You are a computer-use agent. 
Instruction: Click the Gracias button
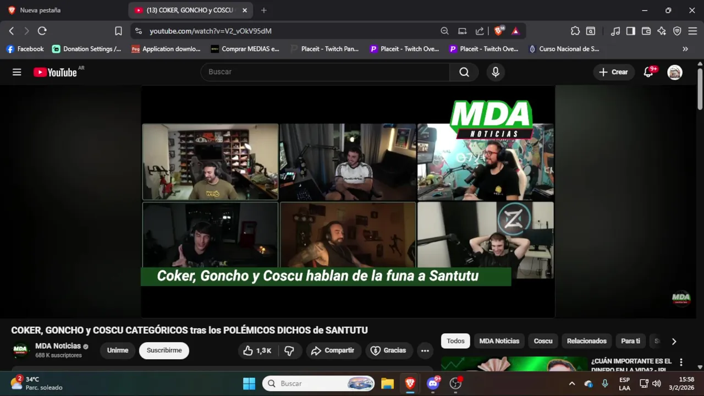tap(388, 350)
